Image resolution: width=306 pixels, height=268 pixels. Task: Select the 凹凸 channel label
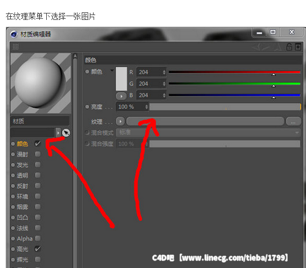[23, 217]
